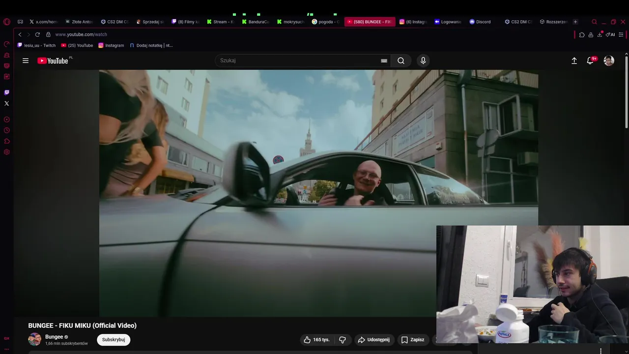Switch to the x.com/home tab
This screenshot has width=629, height=354.
(x=43, y=22)
